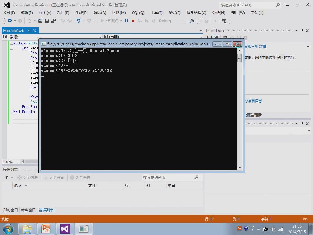Open Windows Explorer from the taskbar

(x=27, y=229)
